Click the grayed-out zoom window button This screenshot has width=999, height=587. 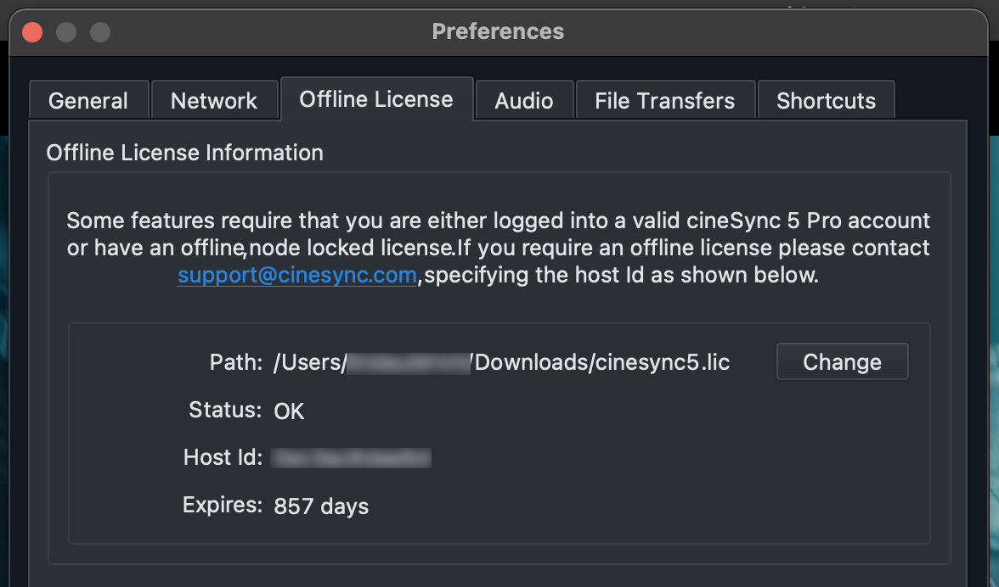(100, 31)
